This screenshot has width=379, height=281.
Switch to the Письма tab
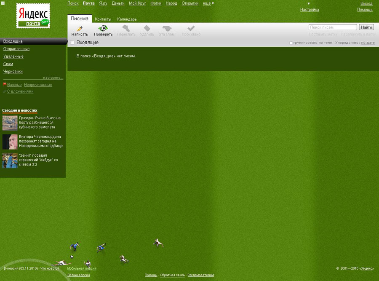click(x=80, y=19)
